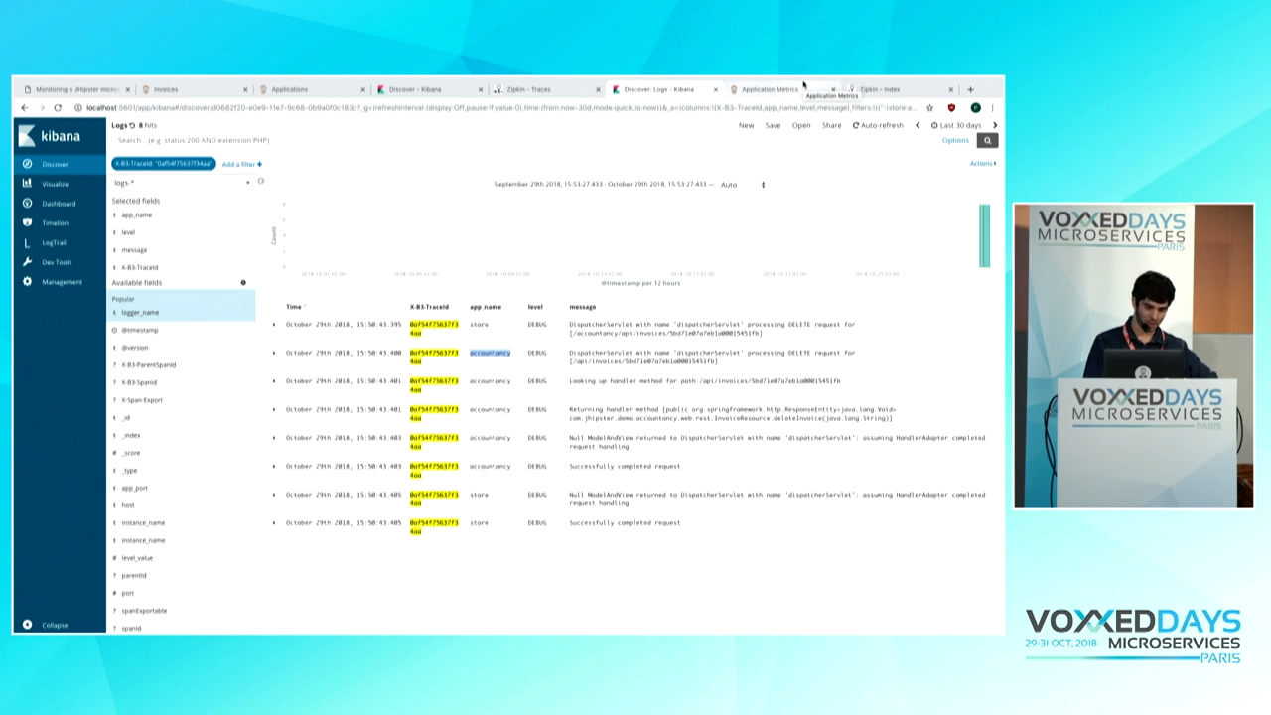Click the Kibana logo
Screen dimensions: 1271x715
click(50, 135)
